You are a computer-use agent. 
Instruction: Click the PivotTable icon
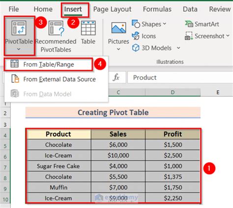tap(19, 28)
